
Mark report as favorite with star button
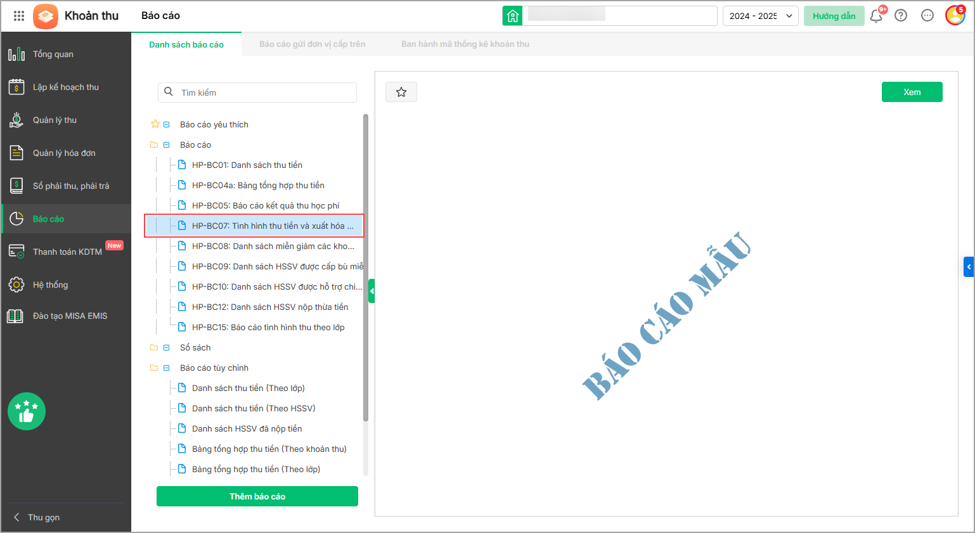[401, 92]
